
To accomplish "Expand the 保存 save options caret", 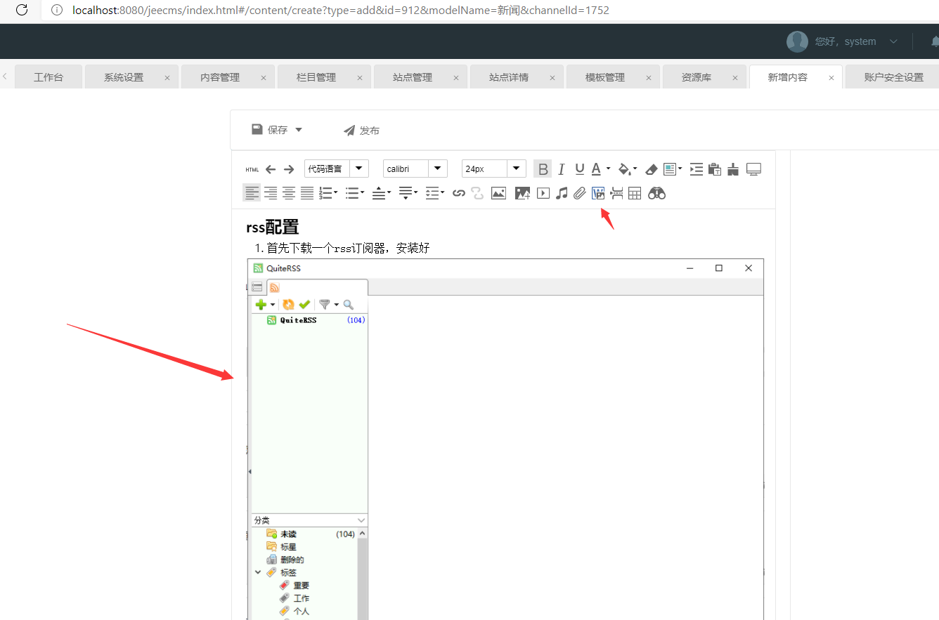I will coord(299,130).
